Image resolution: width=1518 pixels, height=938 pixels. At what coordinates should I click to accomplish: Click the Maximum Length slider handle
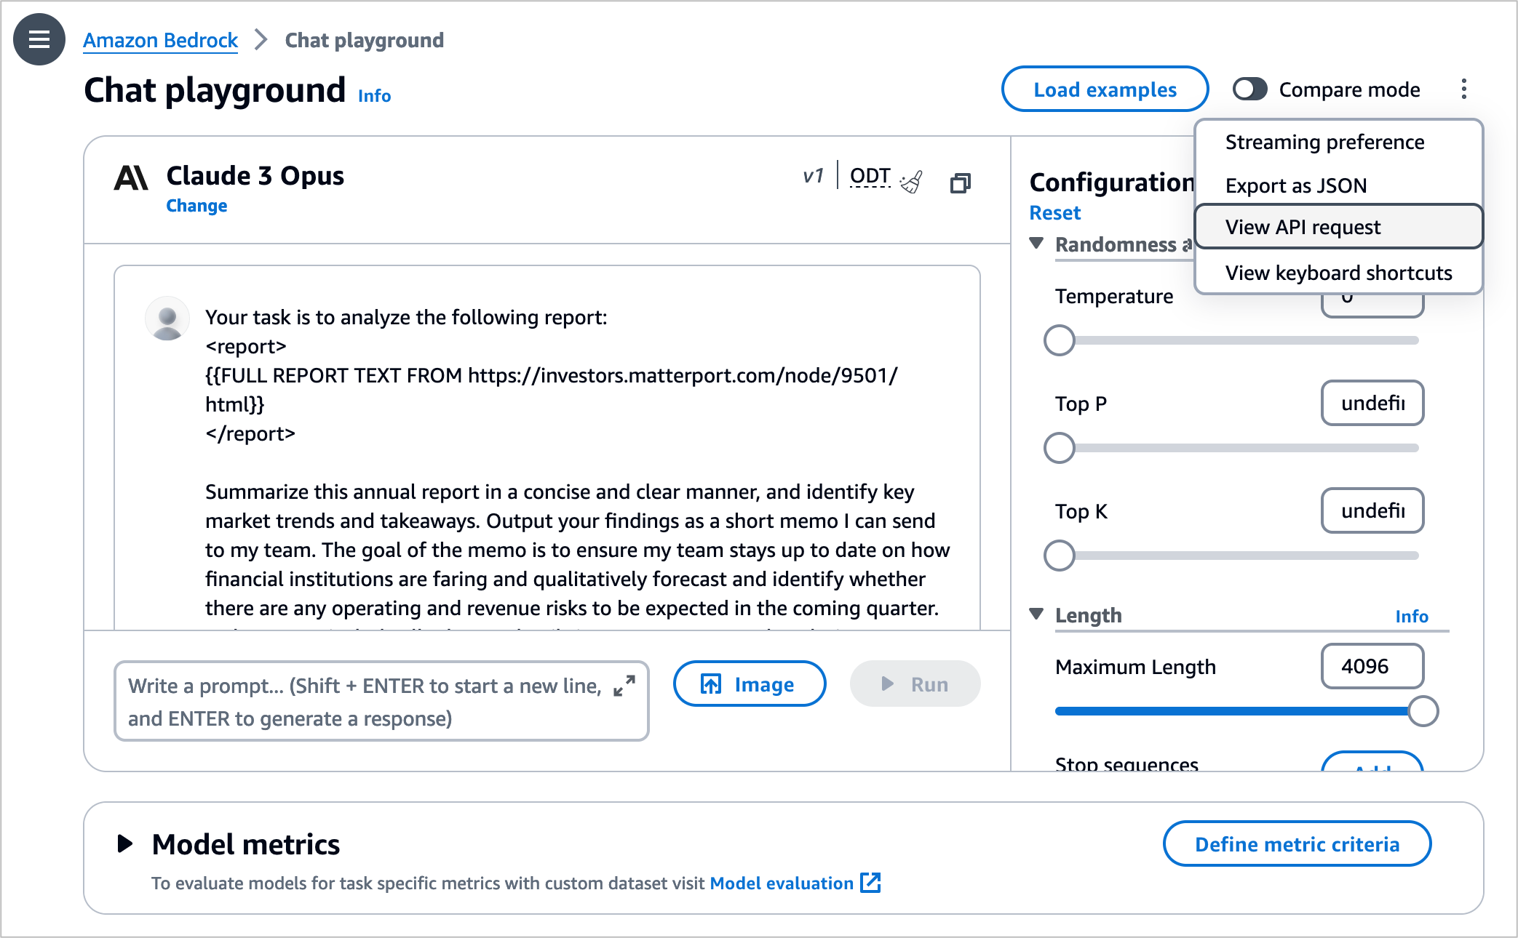(1423, 711)
